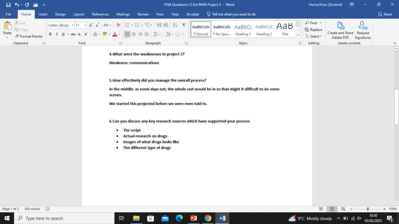Screen dimensions: 399x224
Task: Open the References ribbon tab
Action: click(x=100, y=14)
